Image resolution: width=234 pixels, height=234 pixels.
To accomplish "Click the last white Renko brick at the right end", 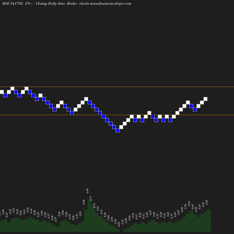I will [x=205, y=99].
